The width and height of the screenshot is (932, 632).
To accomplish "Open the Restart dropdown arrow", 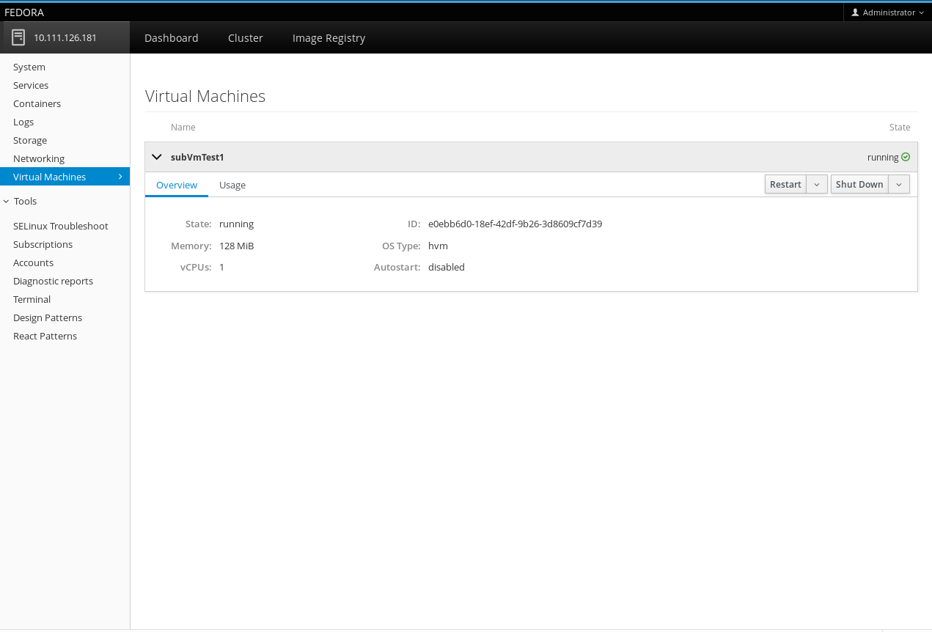I will click(x=817, y=185).
